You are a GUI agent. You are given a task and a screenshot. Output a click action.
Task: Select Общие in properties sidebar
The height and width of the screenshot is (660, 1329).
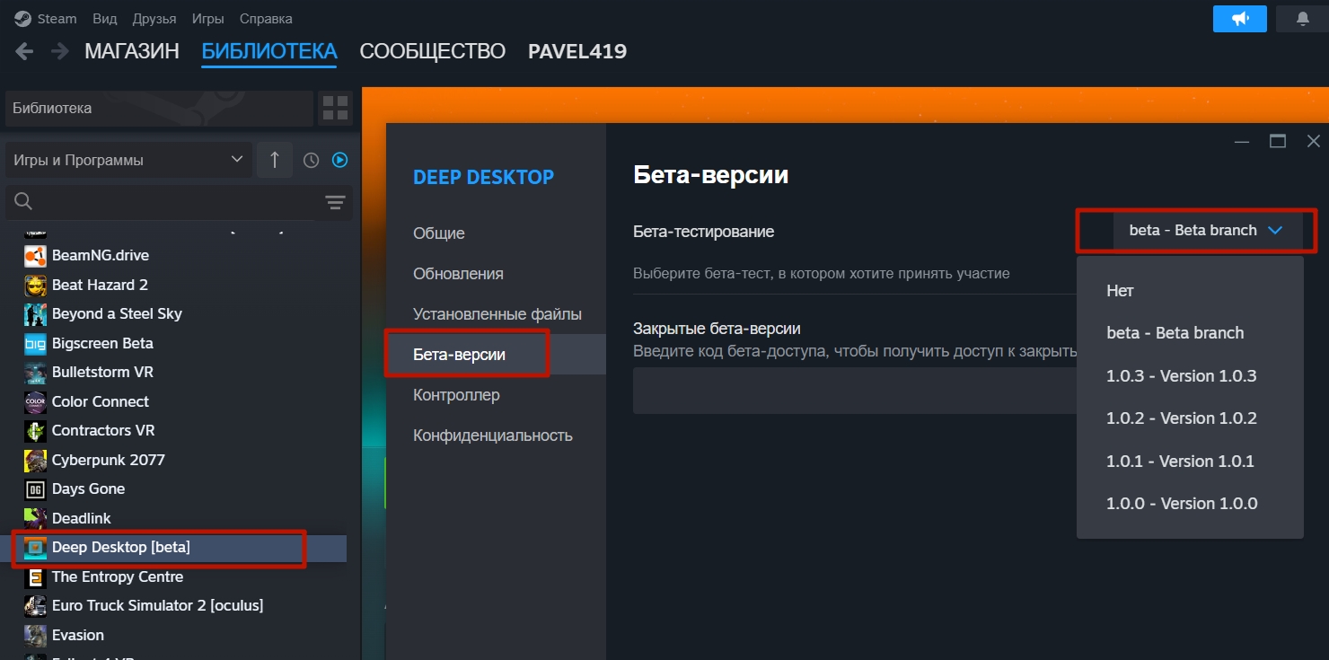pyautogui.click(x=496, y=233)
